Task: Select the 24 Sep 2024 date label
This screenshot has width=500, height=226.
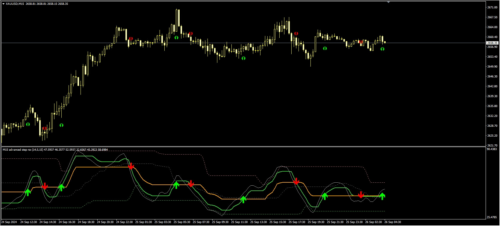Action: click(9, 222)
